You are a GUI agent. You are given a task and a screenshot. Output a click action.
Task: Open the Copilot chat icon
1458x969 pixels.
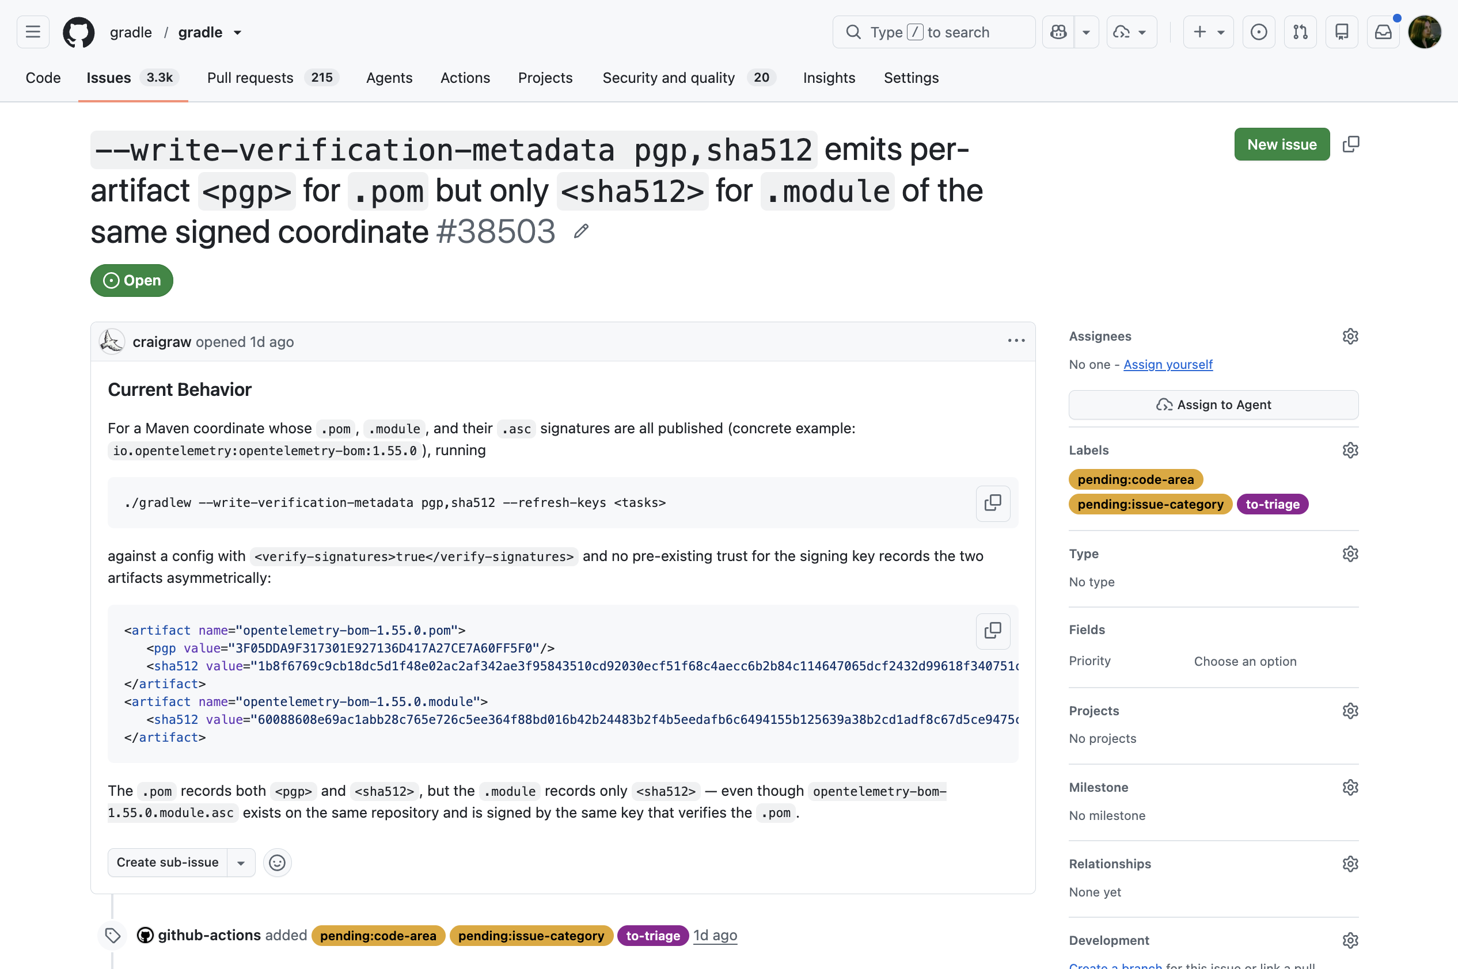pyautogui.click(x=1058, y=32)
